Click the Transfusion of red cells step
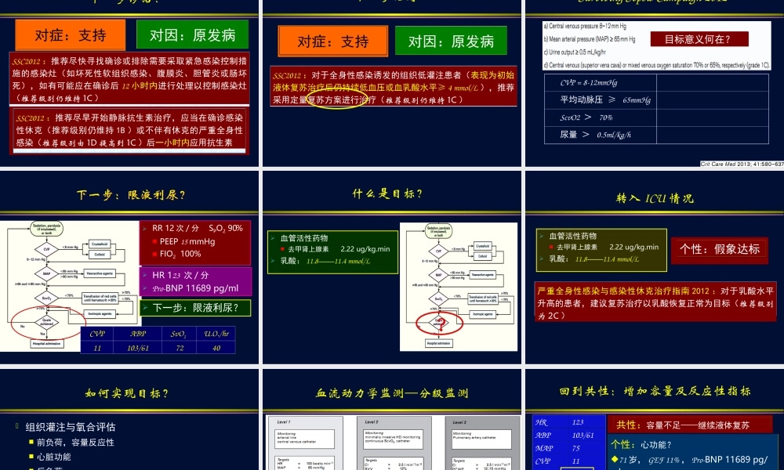The image size is (784, 470). point(100,298)
